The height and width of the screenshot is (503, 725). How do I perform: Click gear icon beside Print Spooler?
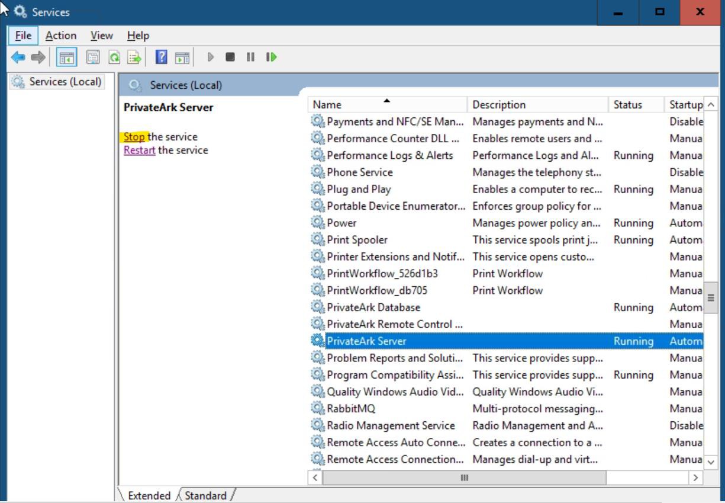coord(318,239)
